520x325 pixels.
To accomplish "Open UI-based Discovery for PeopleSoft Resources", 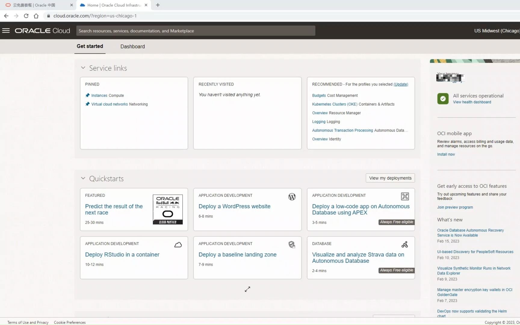I will 475,252.
